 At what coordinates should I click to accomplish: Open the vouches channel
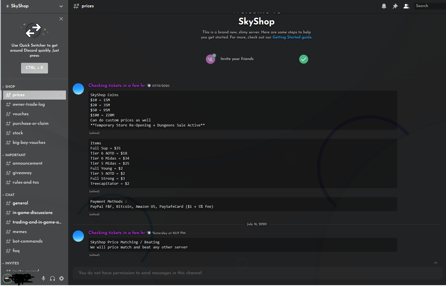point(35,114)
